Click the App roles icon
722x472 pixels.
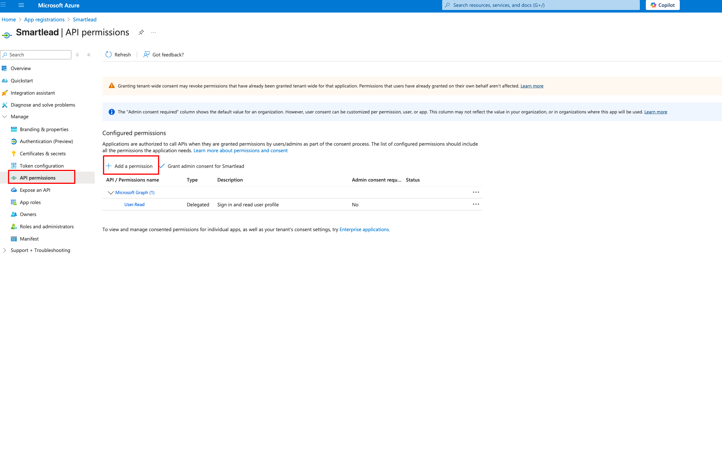pos(14,202)
